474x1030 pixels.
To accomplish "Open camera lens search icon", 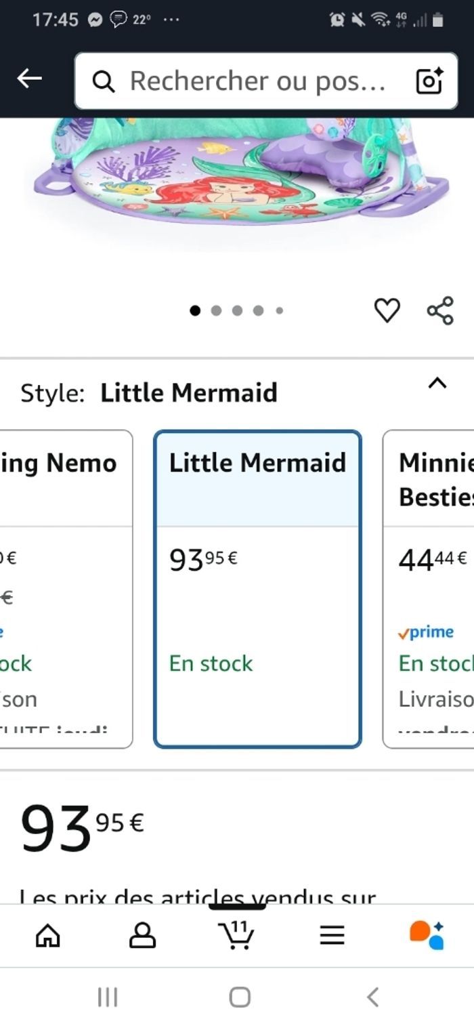I will [429, 81].
